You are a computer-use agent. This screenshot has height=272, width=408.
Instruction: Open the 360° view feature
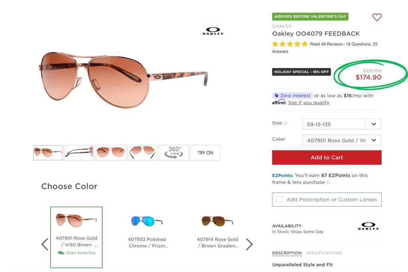tap(174, 153)
